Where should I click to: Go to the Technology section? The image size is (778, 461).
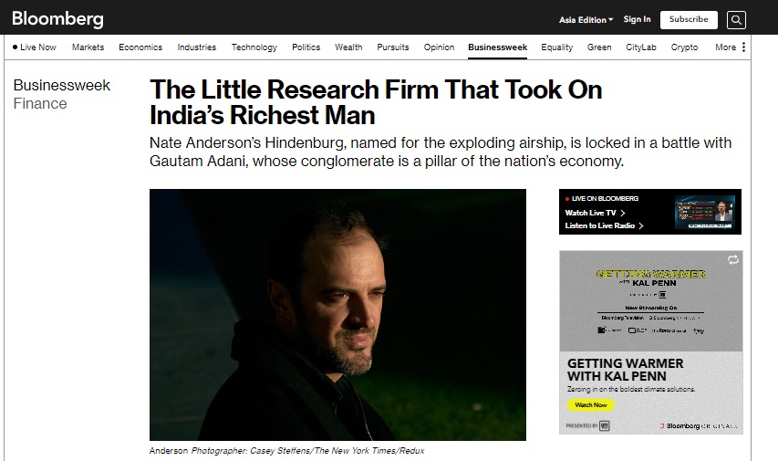point(254,47)
